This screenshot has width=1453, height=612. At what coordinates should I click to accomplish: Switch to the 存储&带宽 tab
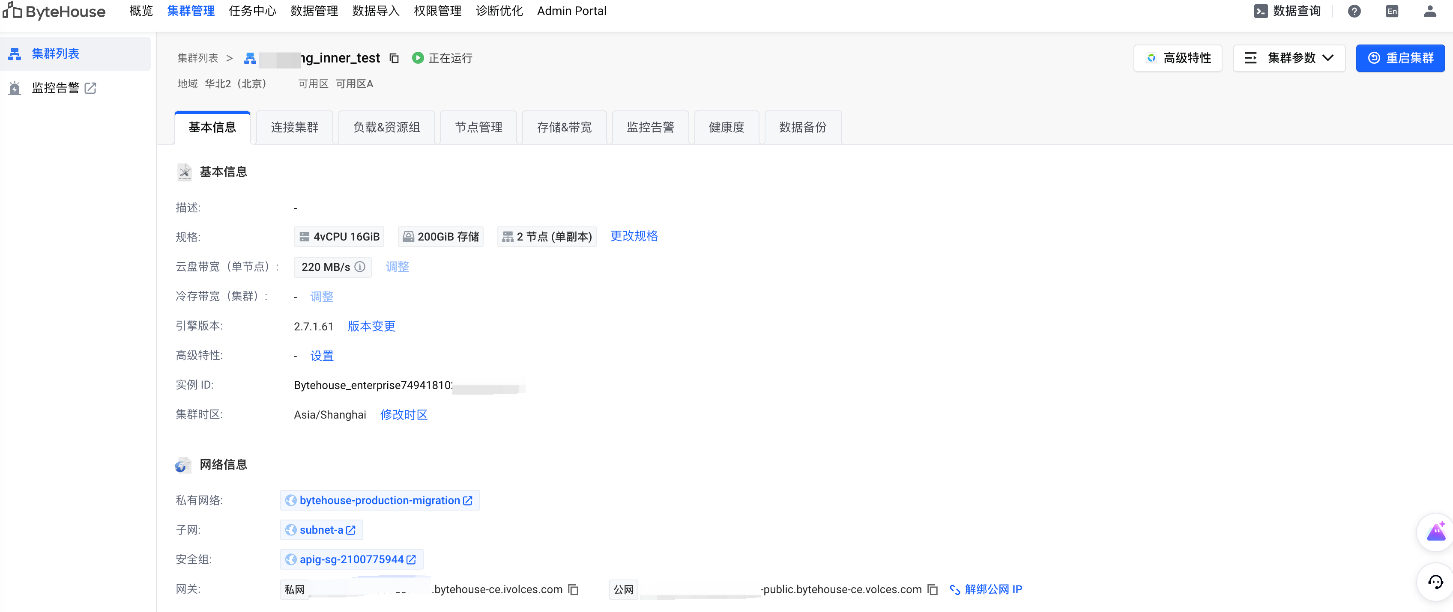point(564,128)
